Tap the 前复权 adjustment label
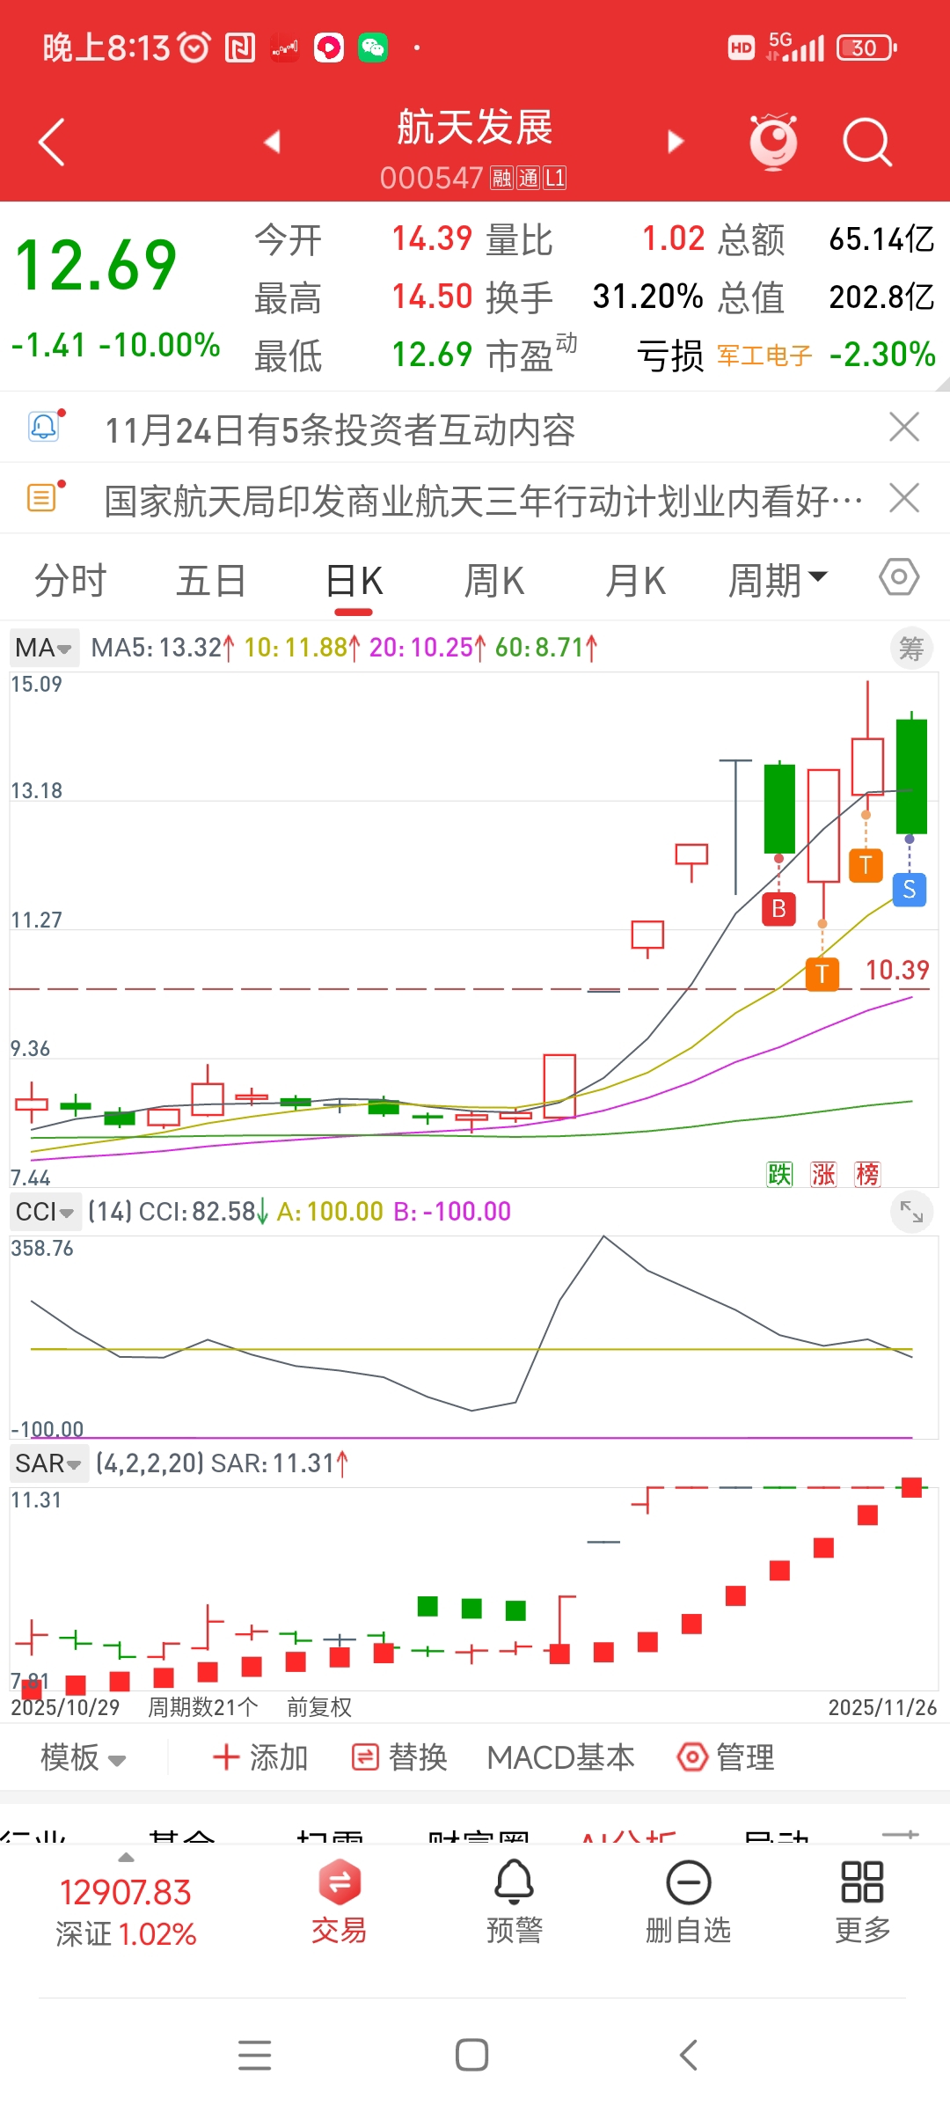This screenshot has height=2112, width=950. (x=319, y=1707)
